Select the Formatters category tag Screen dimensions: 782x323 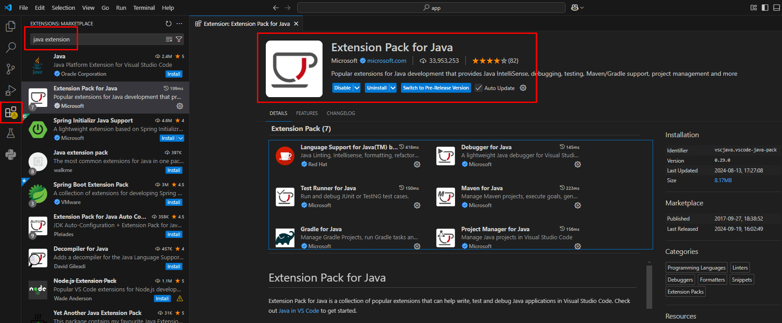(712, 280)
